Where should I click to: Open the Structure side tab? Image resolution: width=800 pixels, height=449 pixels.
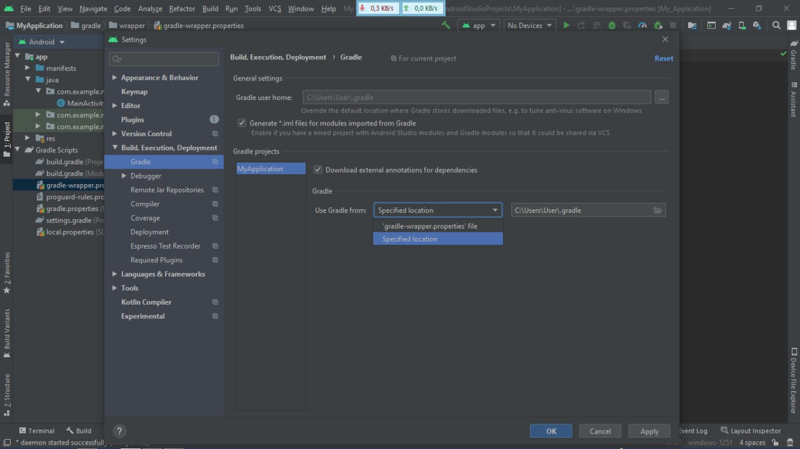(6, 394)
